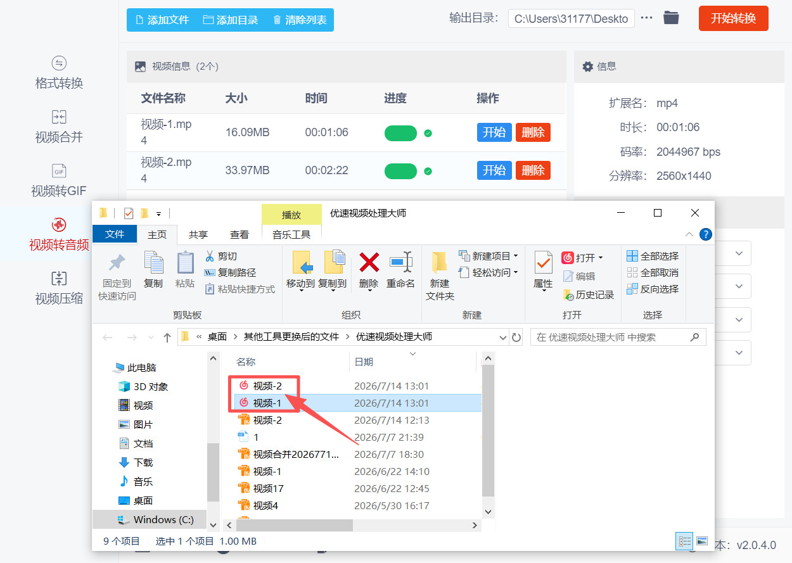Open the 视频合并 tool in sidebar
Image resolution: width=792 pixels, height=563 pixels.
tap(59, 127)
